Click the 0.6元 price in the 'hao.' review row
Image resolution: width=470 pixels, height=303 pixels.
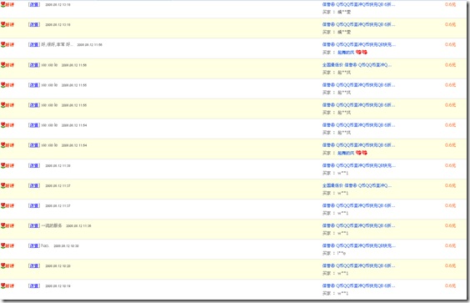coord(450,245)
